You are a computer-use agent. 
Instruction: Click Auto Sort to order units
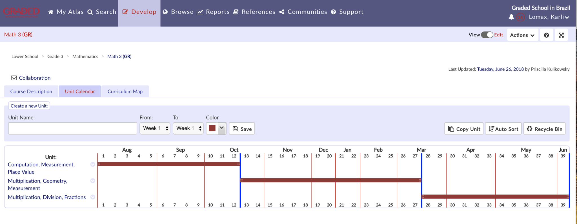click(x=503, y=129)
